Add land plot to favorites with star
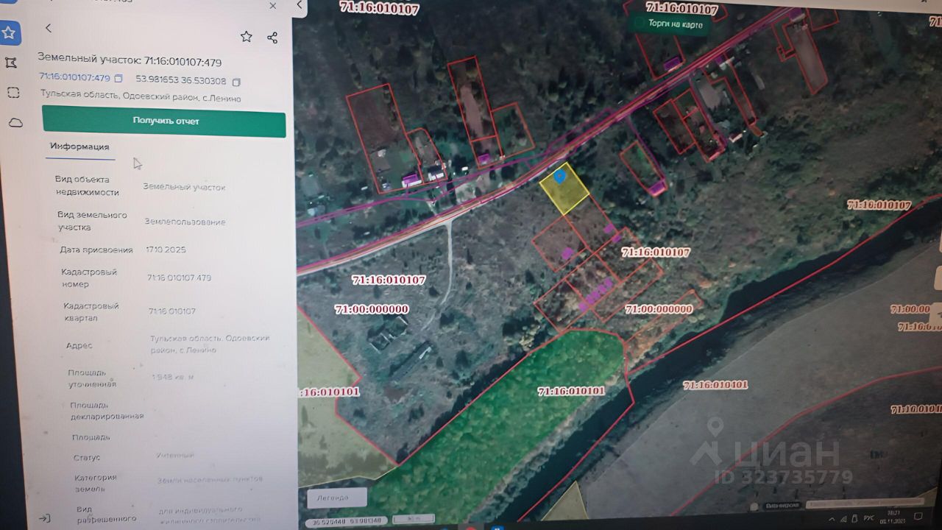942x530 pixels. pos(247,37)
